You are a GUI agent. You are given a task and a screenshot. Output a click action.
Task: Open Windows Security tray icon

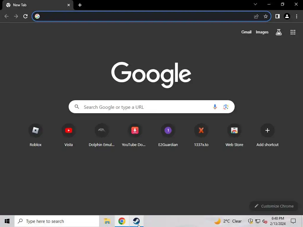pyautogui.click(x=250, y=221)
